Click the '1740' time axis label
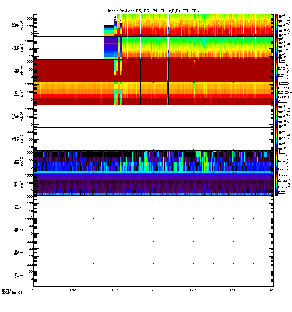Image resolution: width=292 pixels, height=312 pixels. tap(233, 290)
